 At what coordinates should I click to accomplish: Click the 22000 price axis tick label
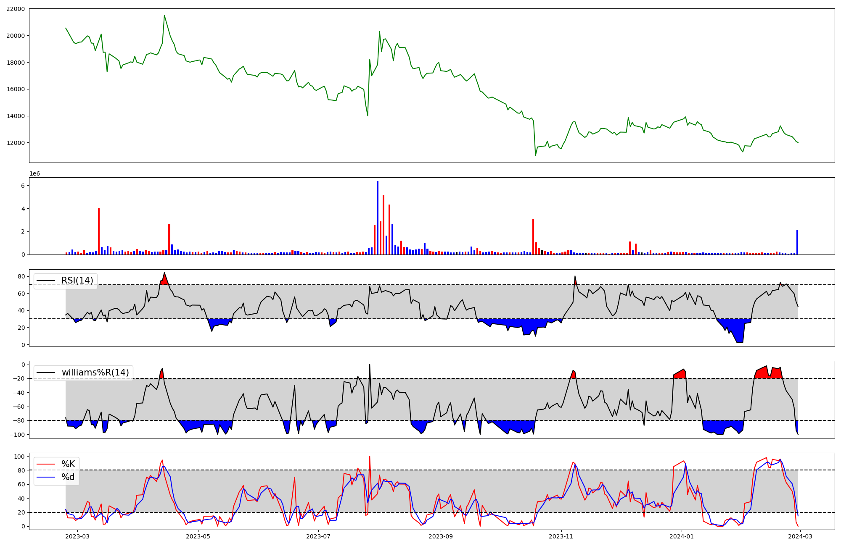pyautogui.click(x=16, y=9)
